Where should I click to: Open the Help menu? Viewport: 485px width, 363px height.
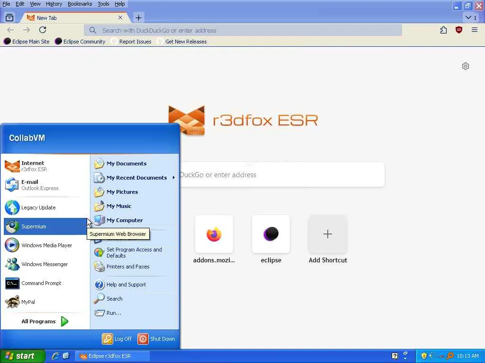(x=120, y=4)
